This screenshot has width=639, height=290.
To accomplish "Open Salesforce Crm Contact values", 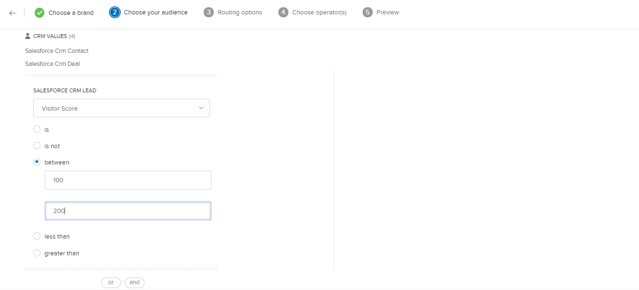I will 57,51.
